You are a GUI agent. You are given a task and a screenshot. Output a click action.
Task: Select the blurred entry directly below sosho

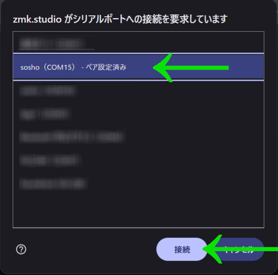(x=139, y=90)
